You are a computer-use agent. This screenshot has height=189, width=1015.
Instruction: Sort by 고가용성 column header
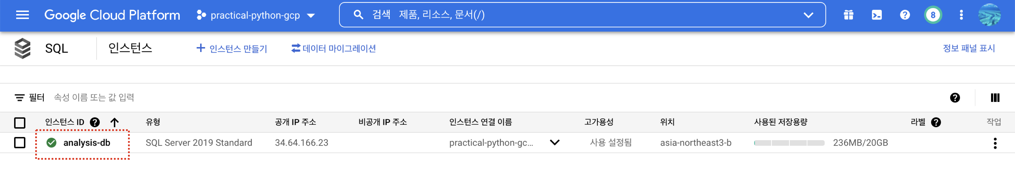click(599, 122)
